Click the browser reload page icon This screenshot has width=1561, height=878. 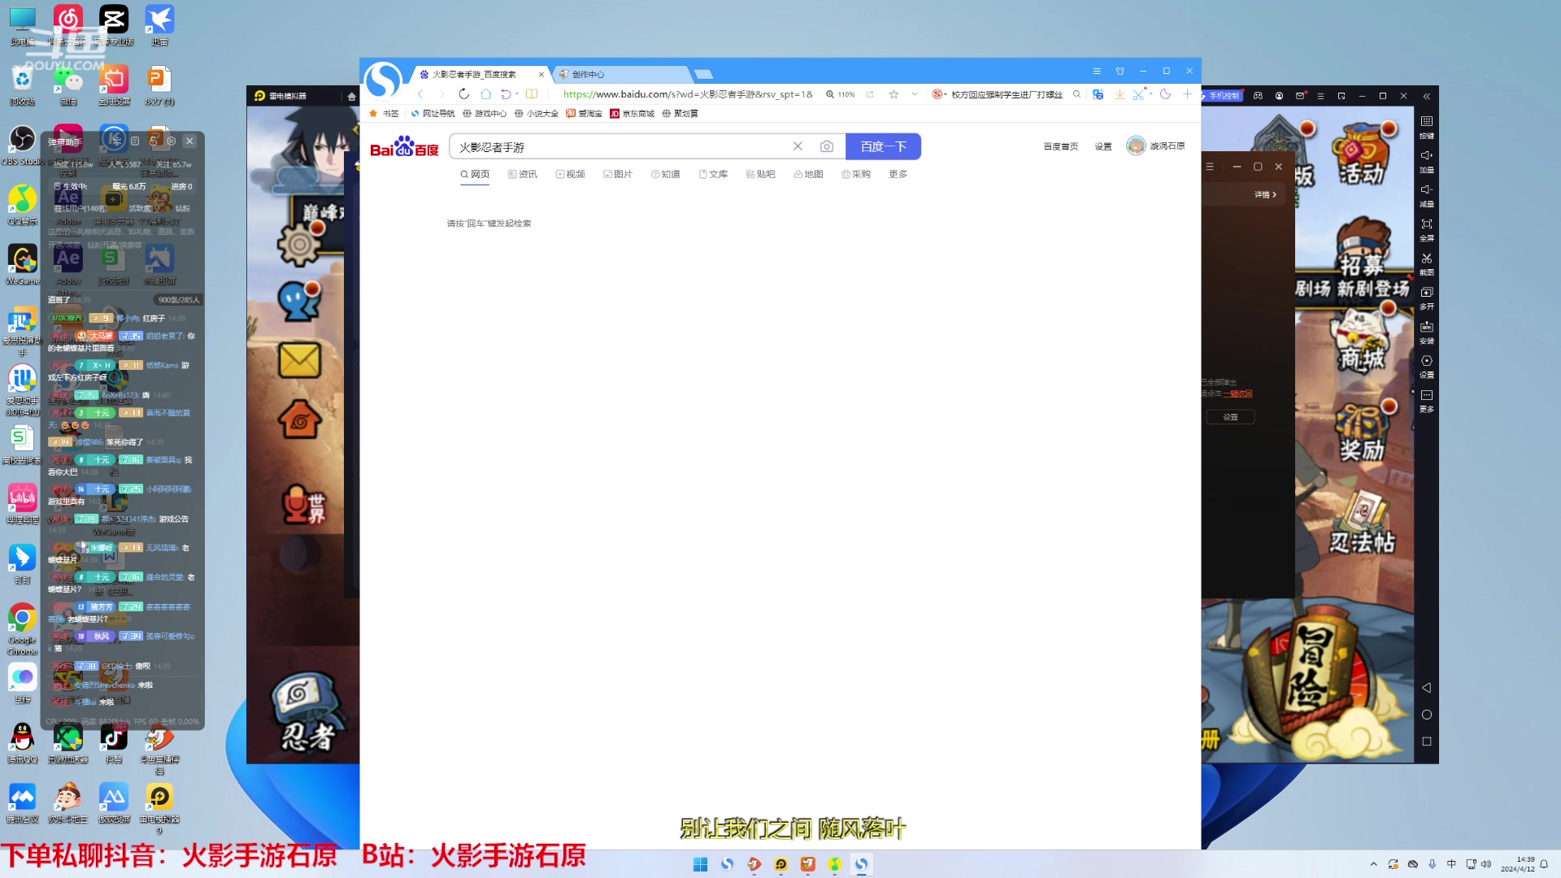pyautogui.click(x=463, y=94)
